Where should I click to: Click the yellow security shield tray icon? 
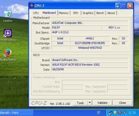point(115,113)
